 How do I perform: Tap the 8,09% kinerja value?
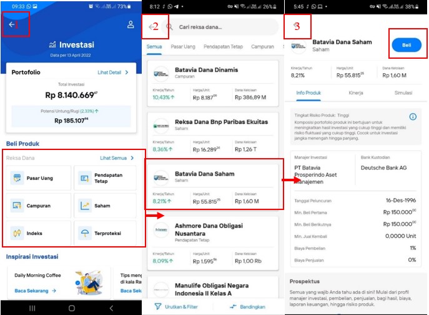coord(163,261)
